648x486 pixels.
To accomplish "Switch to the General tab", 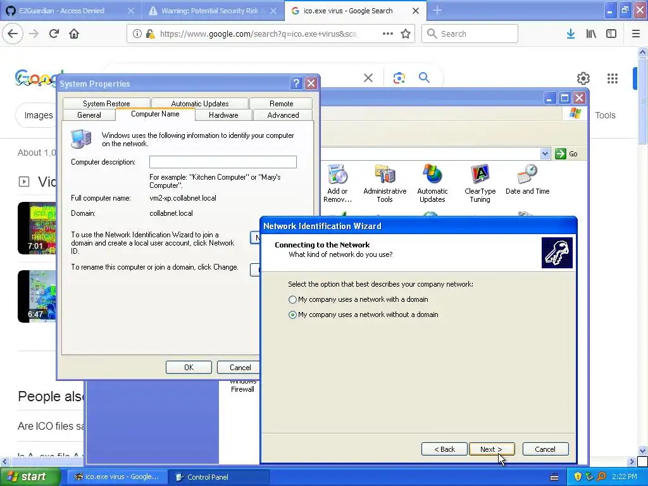I will click(89, 115).
